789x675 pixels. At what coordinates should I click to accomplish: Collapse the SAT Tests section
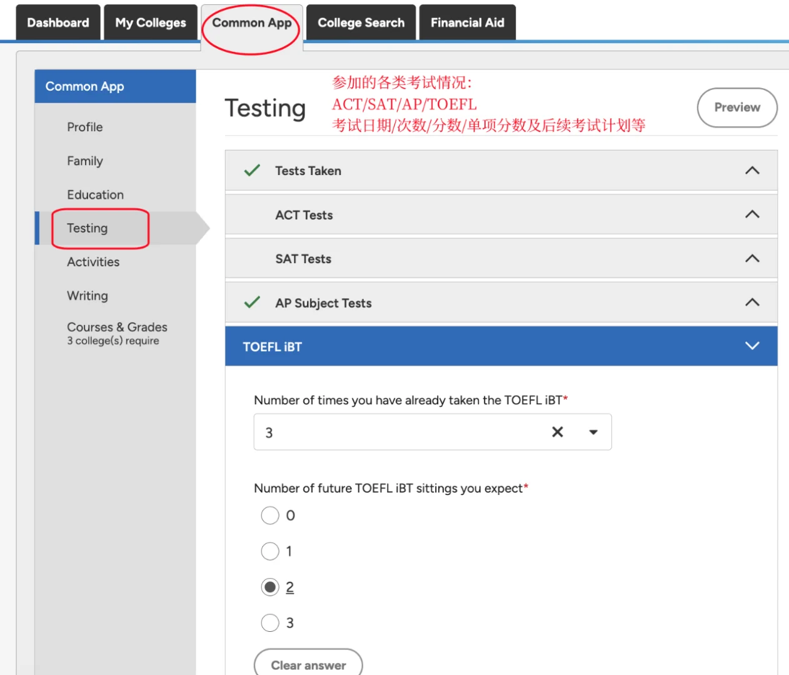coord(752,258)
